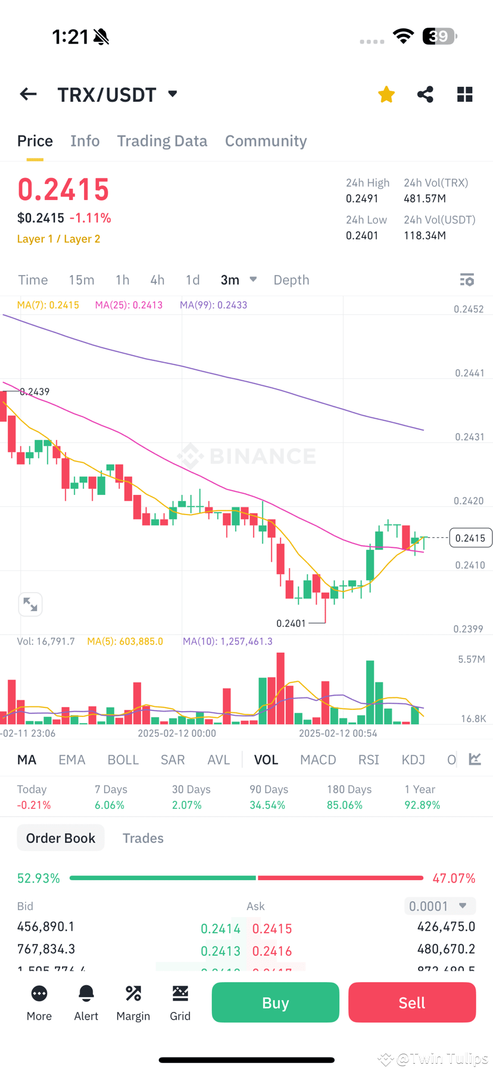This screenshot has width=493, height=1072.
Task: Set a price Alert from bottom bar
Action: click(x=86, y=1002)
